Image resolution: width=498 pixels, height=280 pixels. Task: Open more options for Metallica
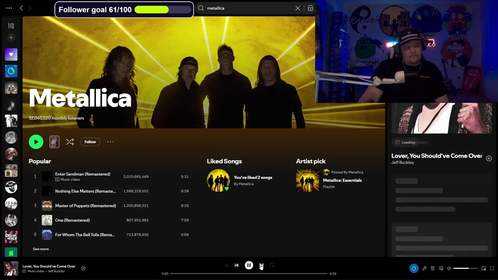110,142
